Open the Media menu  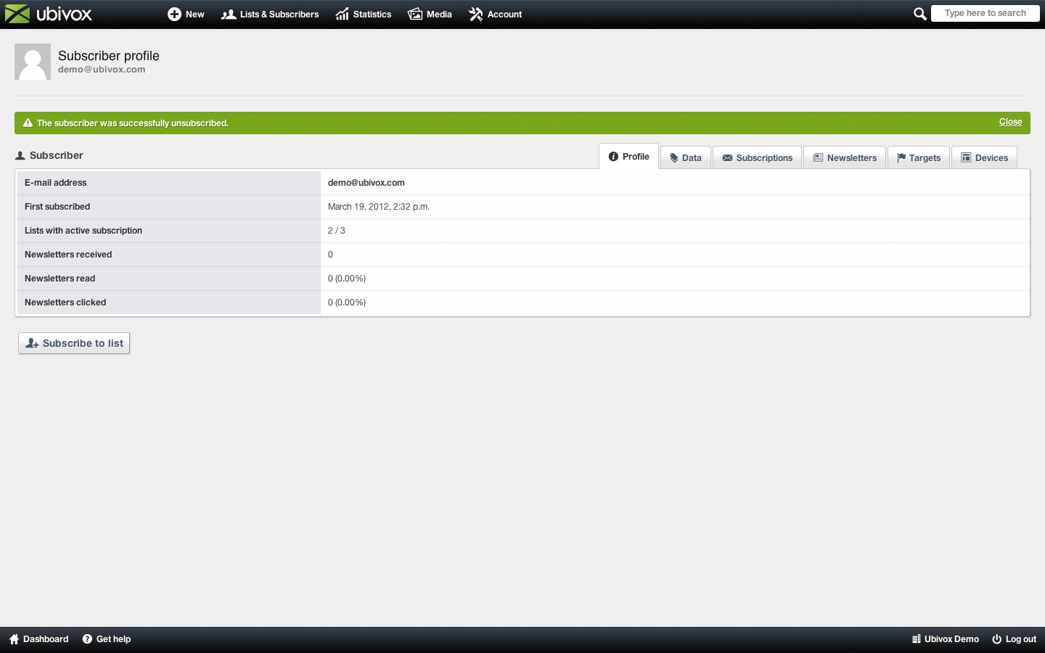click(x=430, y=15)
